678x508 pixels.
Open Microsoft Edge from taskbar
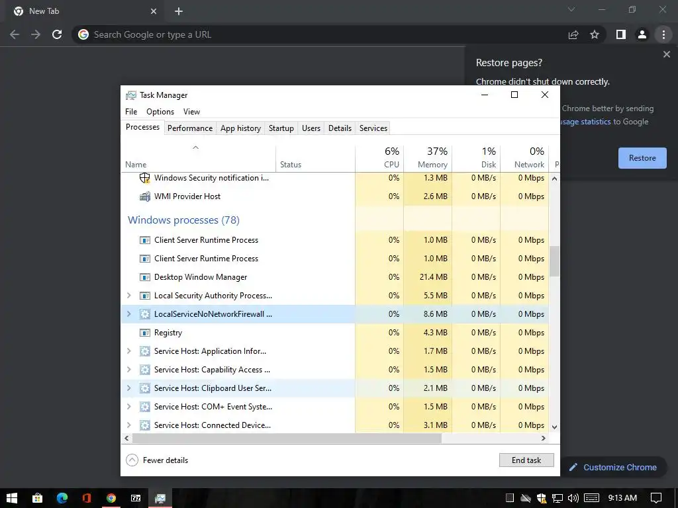click(x=62, y=498)
